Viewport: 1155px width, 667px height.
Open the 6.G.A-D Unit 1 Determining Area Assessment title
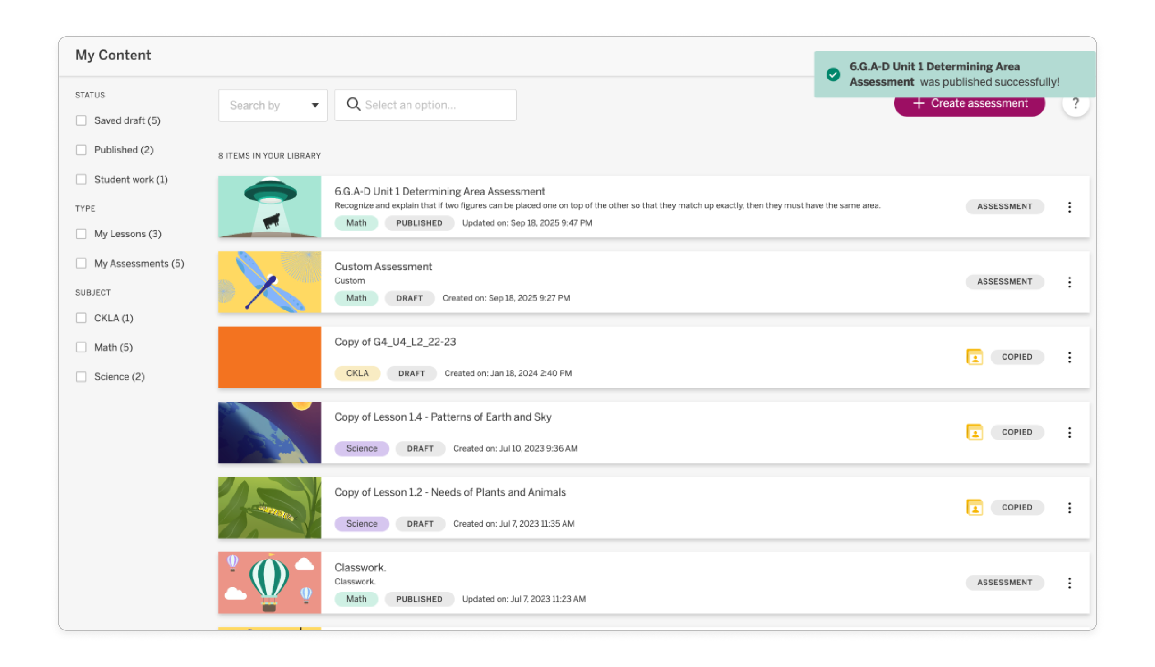[439, 191]
